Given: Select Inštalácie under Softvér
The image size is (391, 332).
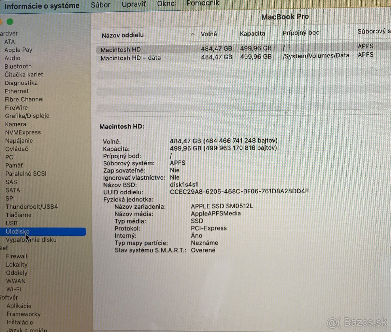Looking at the screenshot, I should (x=20, y=322).
